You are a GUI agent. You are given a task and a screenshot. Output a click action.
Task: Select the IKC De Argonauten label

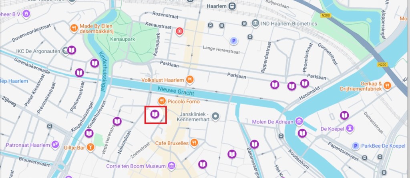38,51
